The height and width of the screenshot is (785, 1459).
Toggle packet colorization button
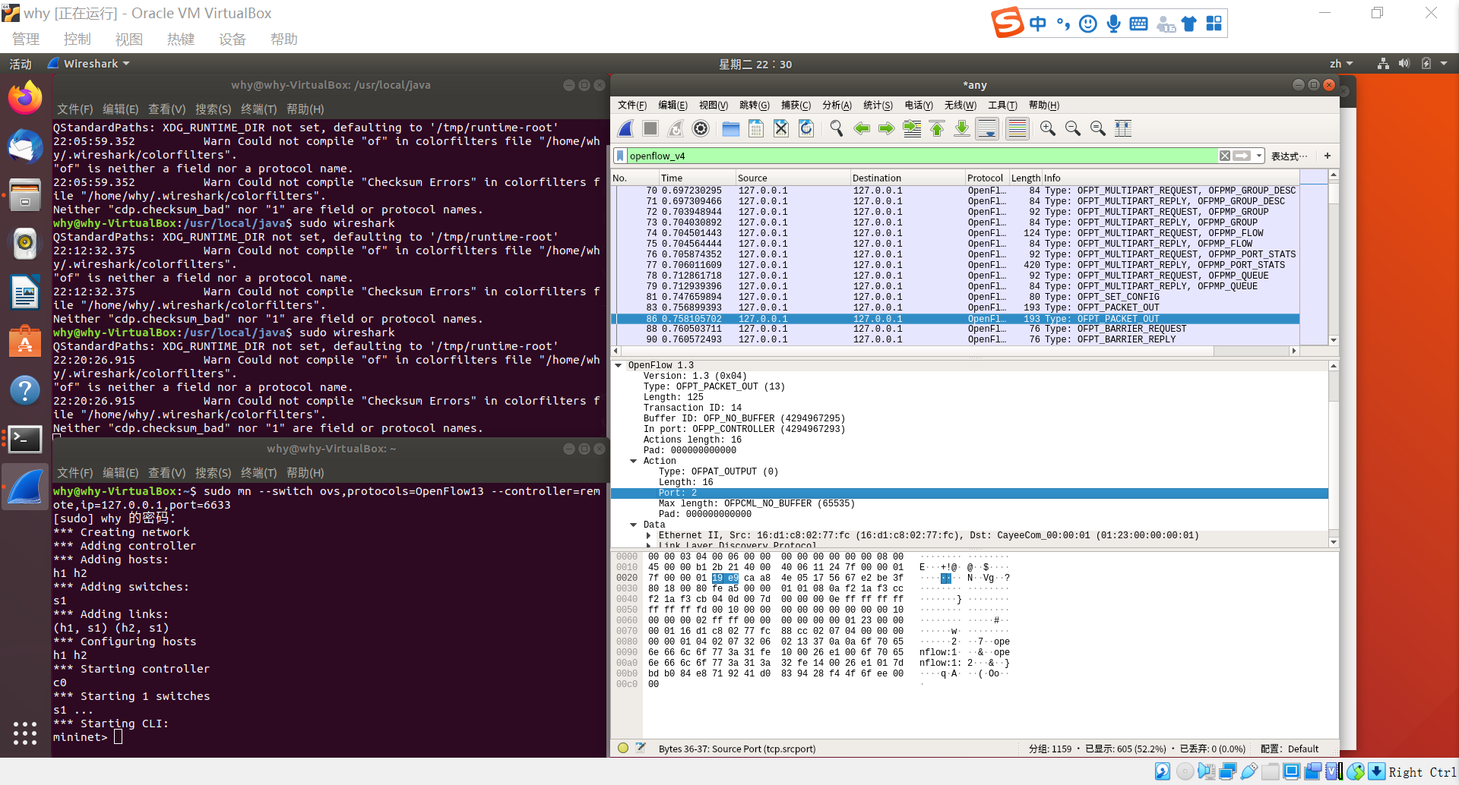[x=1017, y=129]
